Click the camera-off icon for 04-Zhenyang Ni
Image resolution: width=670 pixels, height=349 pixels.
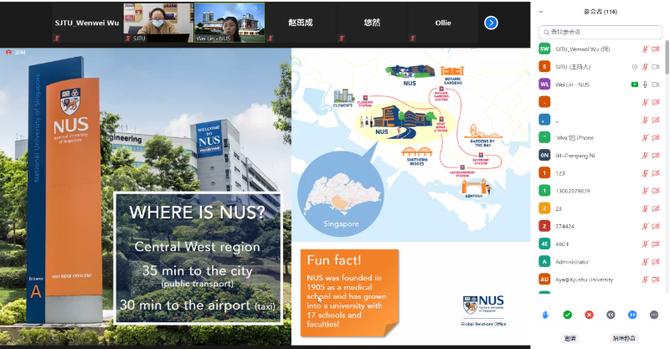(x=656, y=156)
